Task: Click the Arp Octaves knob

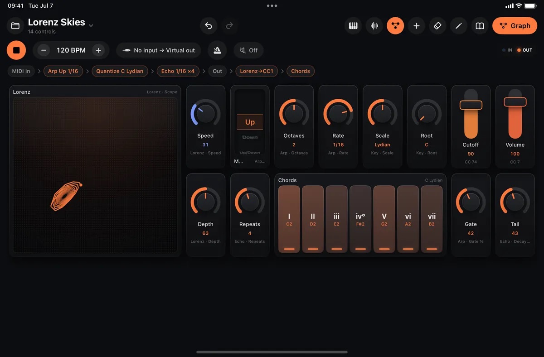Action: coord(294,114)
